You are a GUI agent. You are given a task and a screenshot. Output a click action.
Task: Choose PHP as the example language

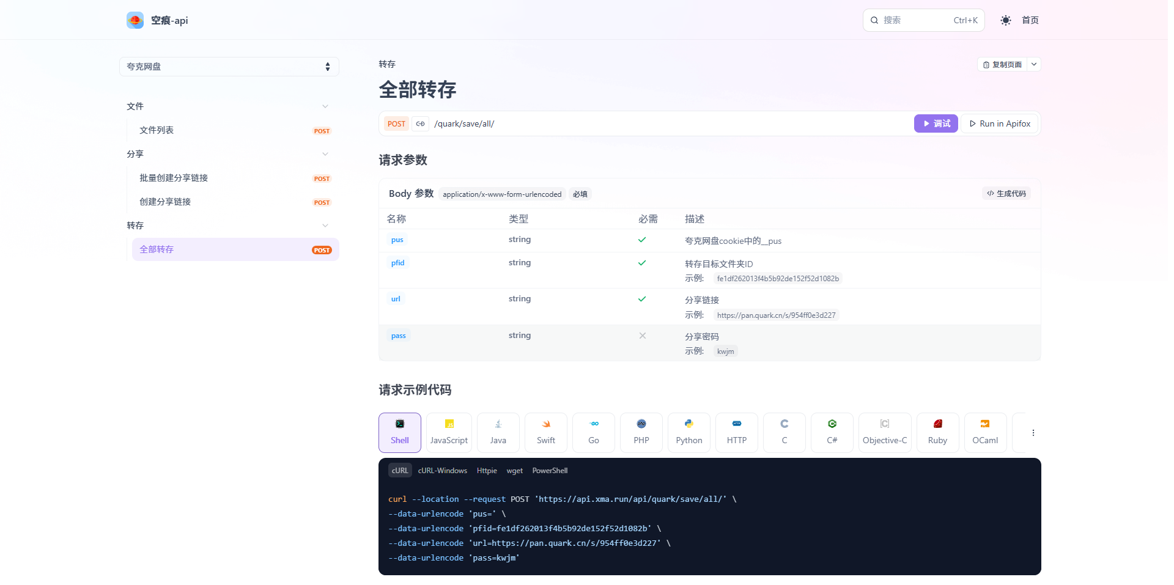(641, 432)
